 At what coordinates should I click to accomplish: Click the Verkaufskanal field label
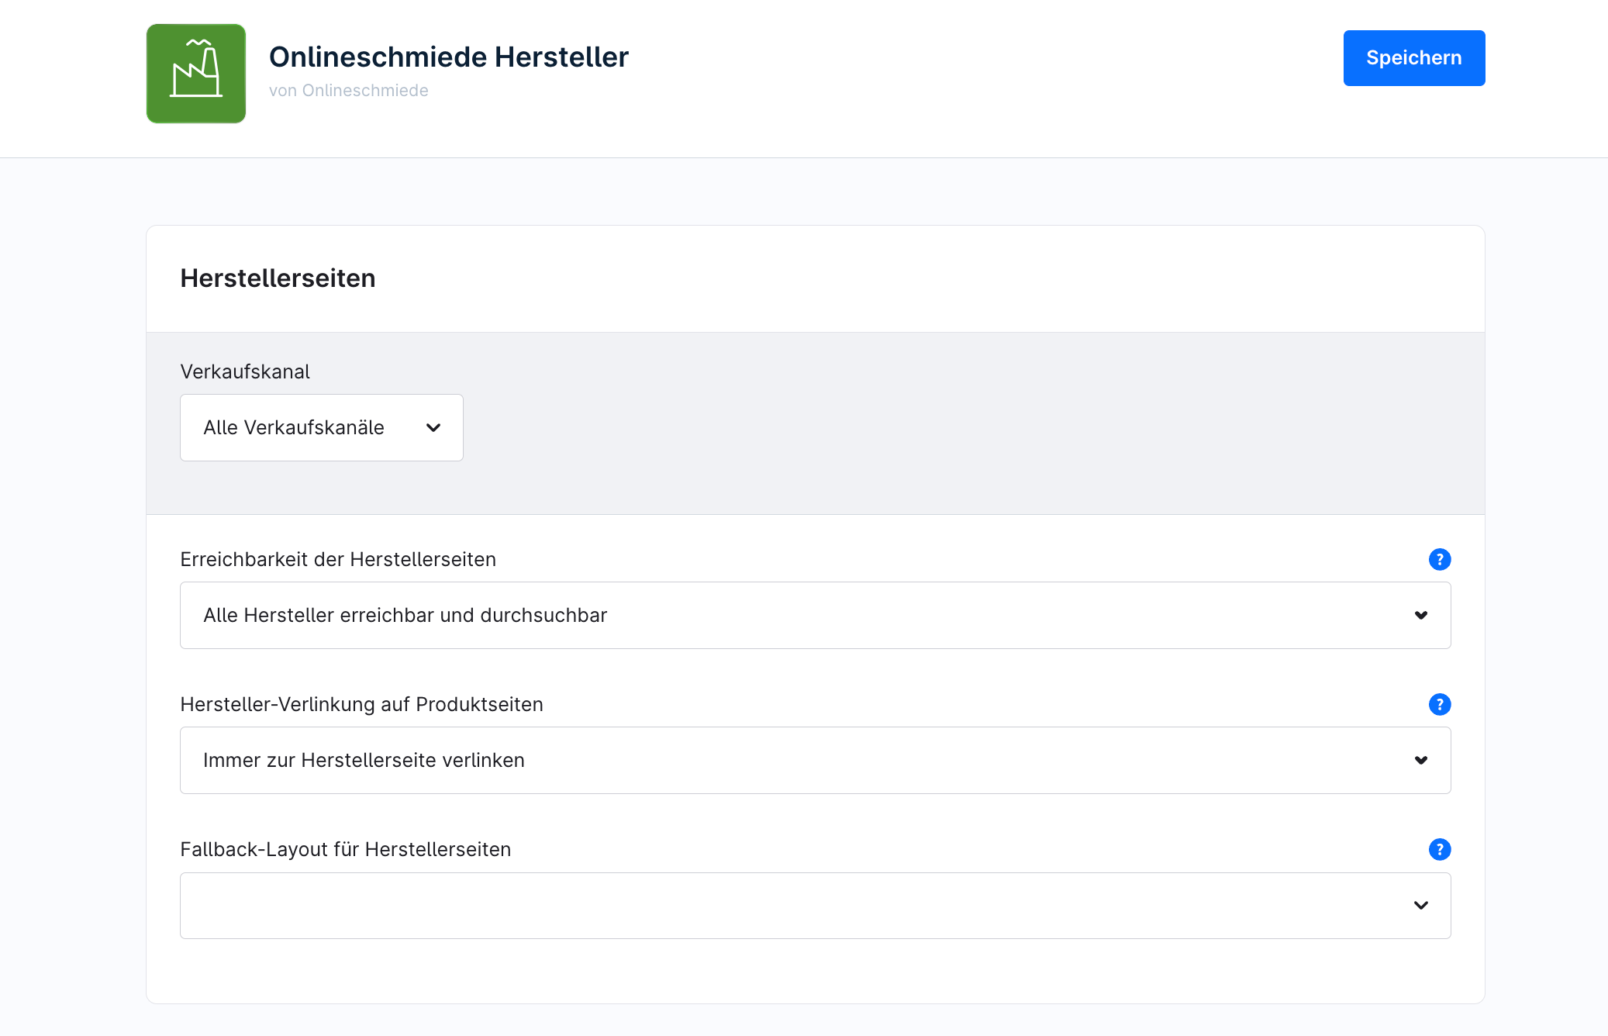click(245, 372)
